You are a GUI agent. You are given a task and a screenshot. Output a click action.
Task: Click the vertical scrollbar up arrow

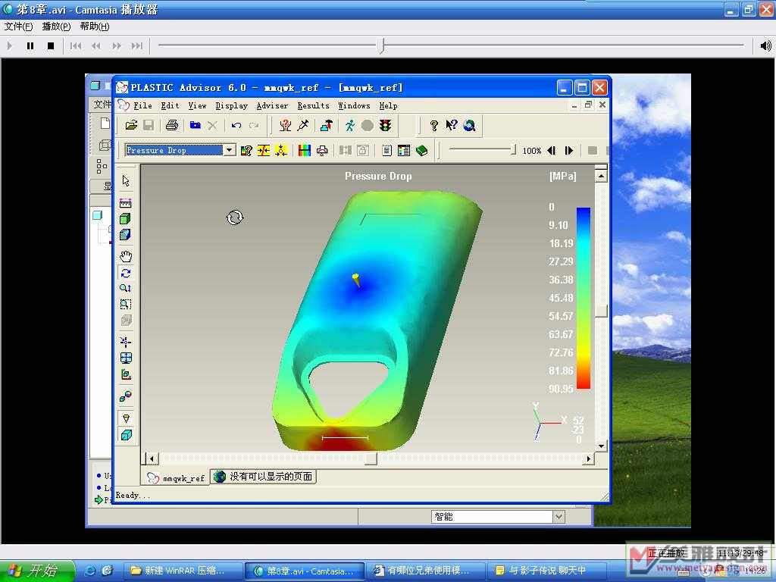point(601,176)
